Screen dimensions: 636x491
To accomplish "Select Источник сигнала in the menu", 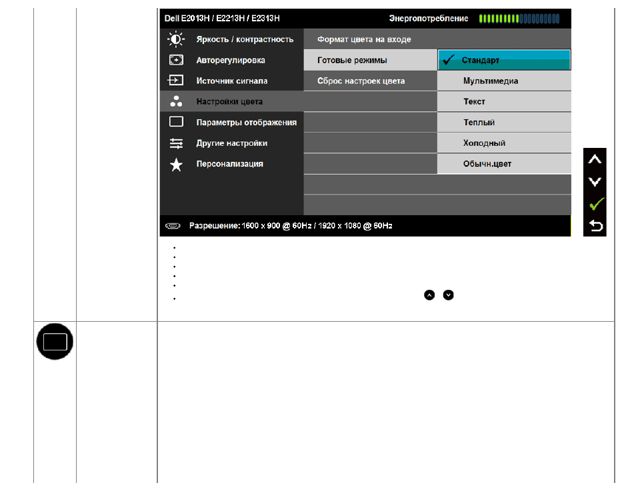I will click(x=231, y=81).
